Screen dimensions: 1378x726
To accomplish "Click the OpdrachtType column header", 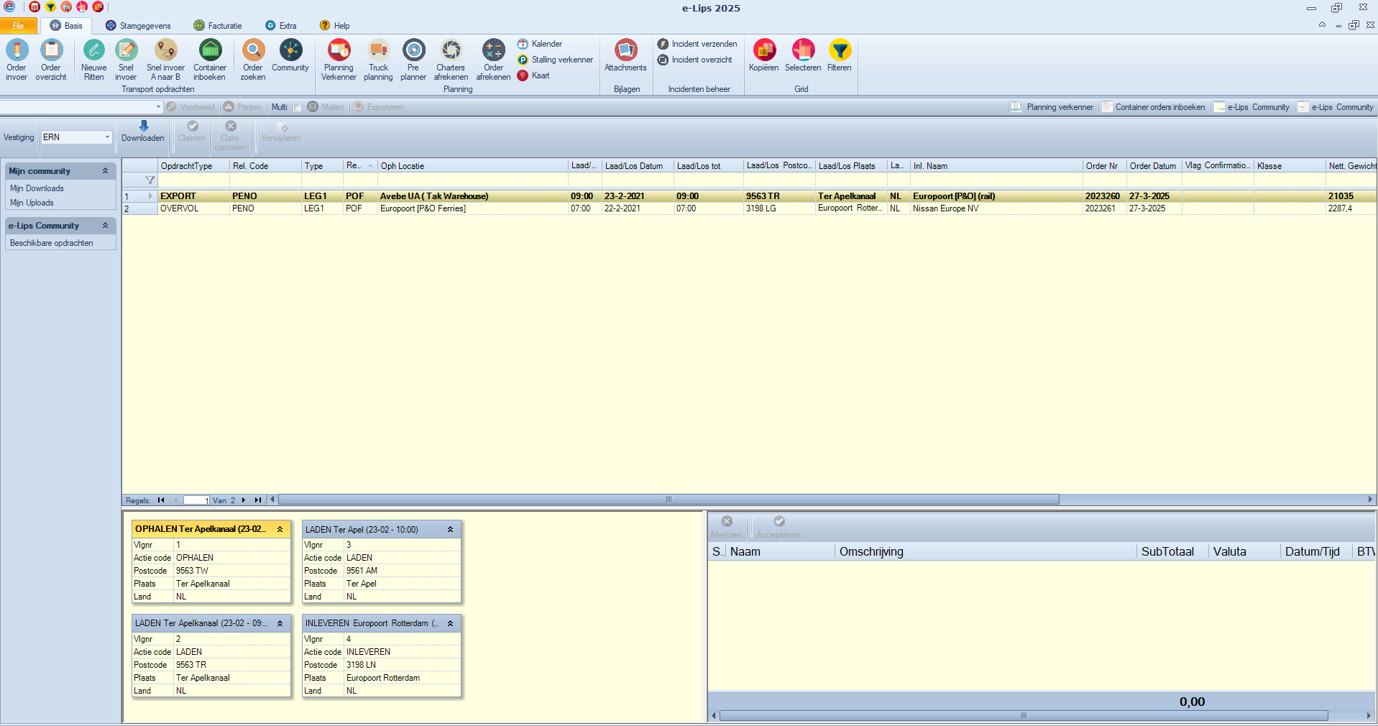I will pos(193,166).
